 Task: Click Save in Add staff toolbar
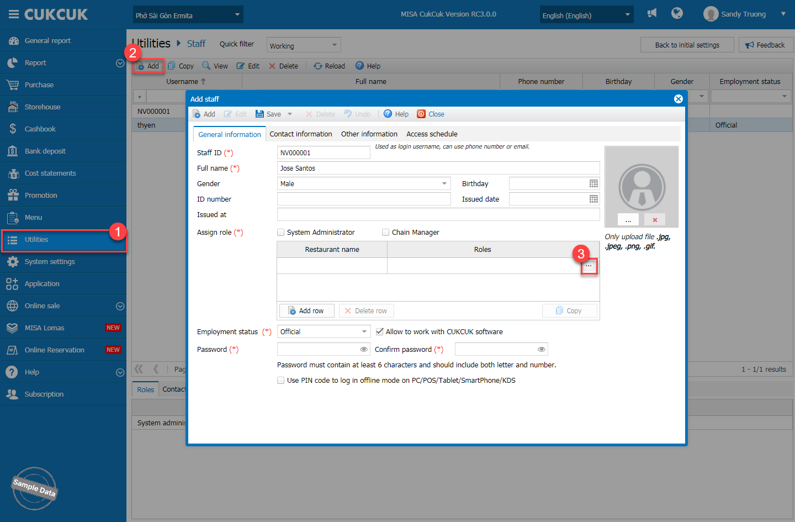click(x=268, y=114)
